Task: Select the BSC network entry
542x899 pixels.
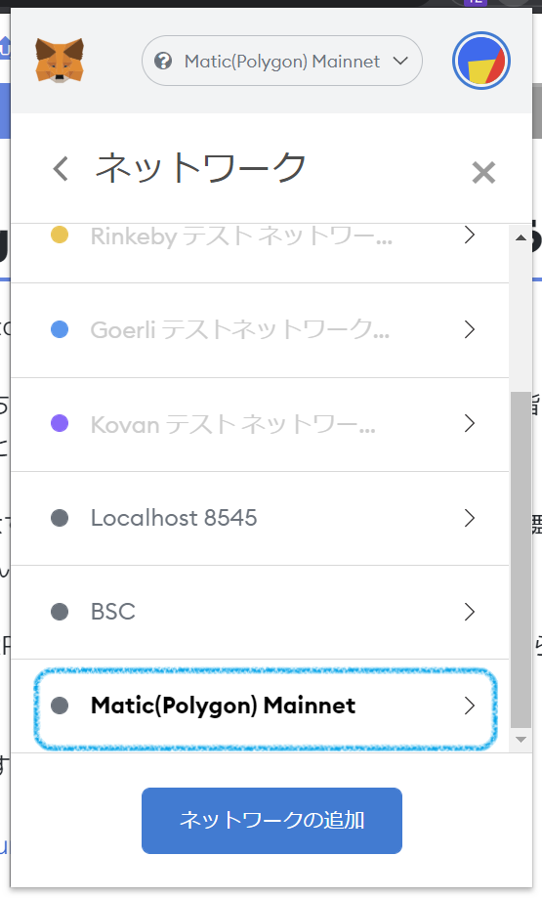Action: click(x=260, y=613)
